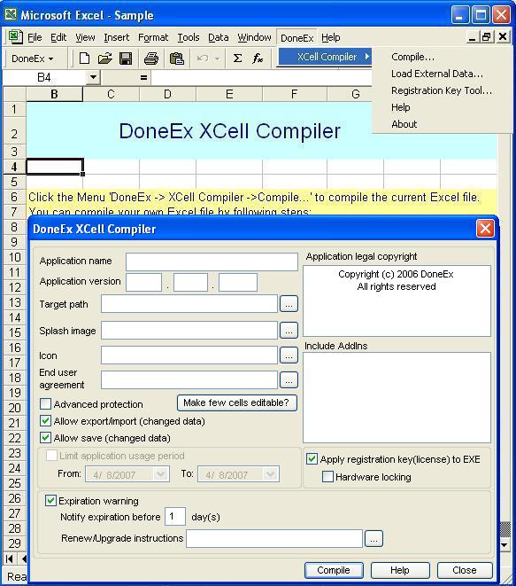Screen dimensions: 516x586
Task: Uncheck Allow save (changed data)
Action: click(45, 438)
